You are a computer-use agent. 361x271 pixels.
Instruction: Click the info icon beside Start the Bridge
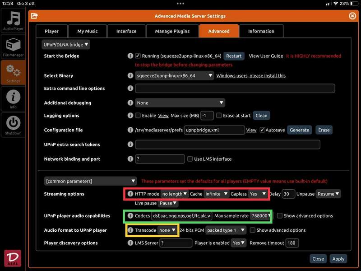[x=130, y=56]
